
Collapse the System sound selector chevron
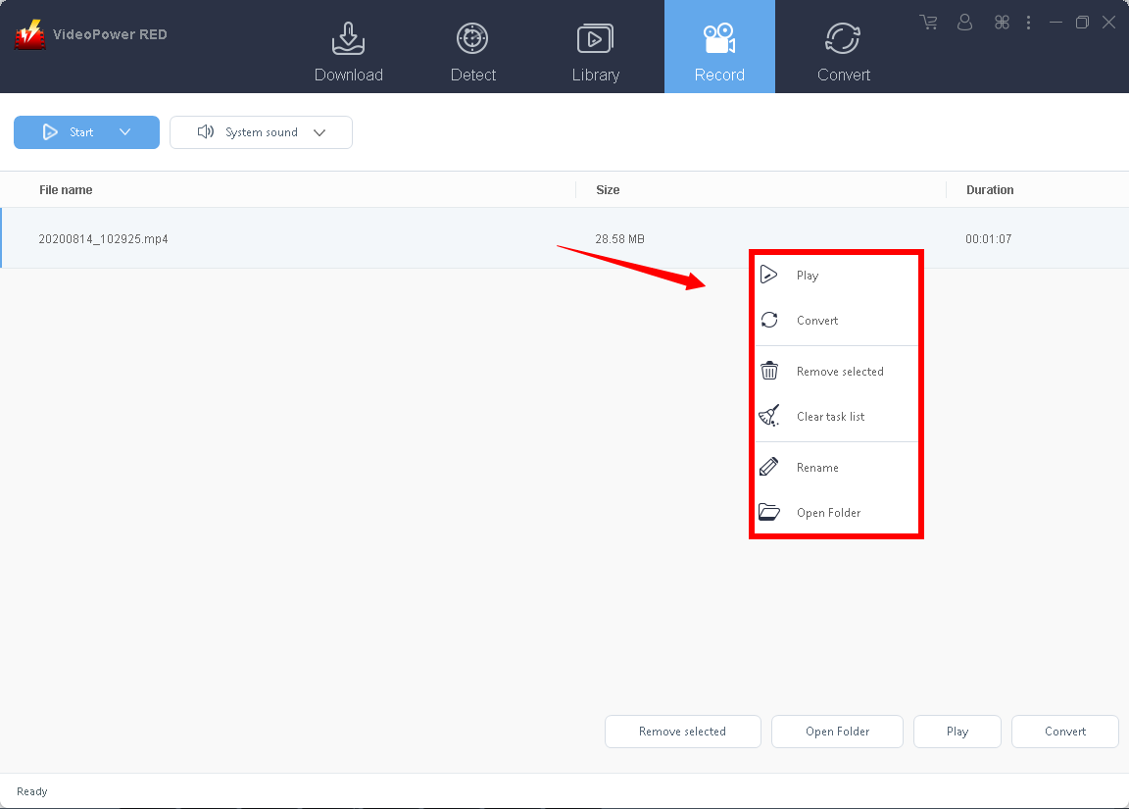pyautogui.click(x=319, y=131)
